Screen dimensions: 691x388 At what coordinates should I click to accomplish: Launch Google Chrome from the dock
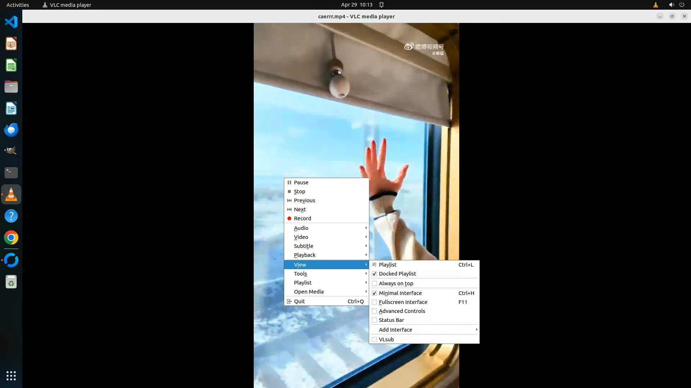coord(11,238)
